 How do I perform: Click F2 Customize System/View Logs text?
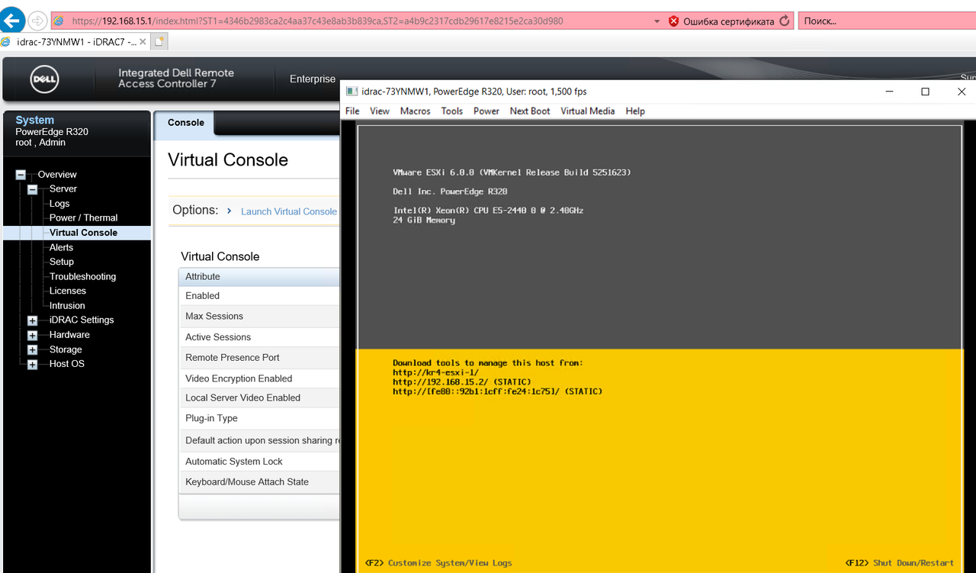point(438,563)
